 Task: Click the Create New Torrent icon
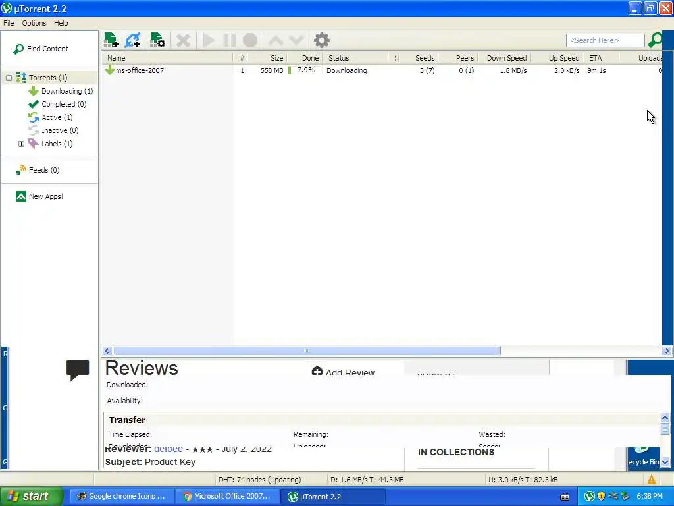pos(157,40)
